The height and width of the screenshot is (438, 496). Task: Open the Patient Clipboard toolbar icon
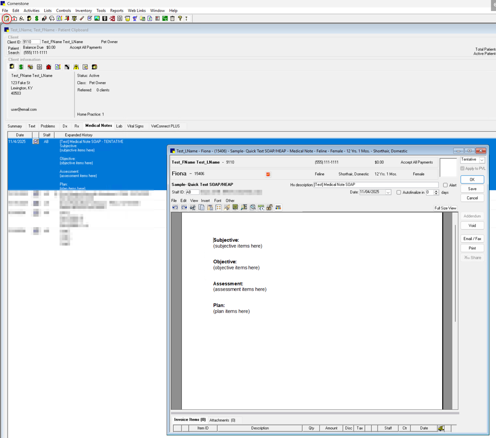point(7,18)
